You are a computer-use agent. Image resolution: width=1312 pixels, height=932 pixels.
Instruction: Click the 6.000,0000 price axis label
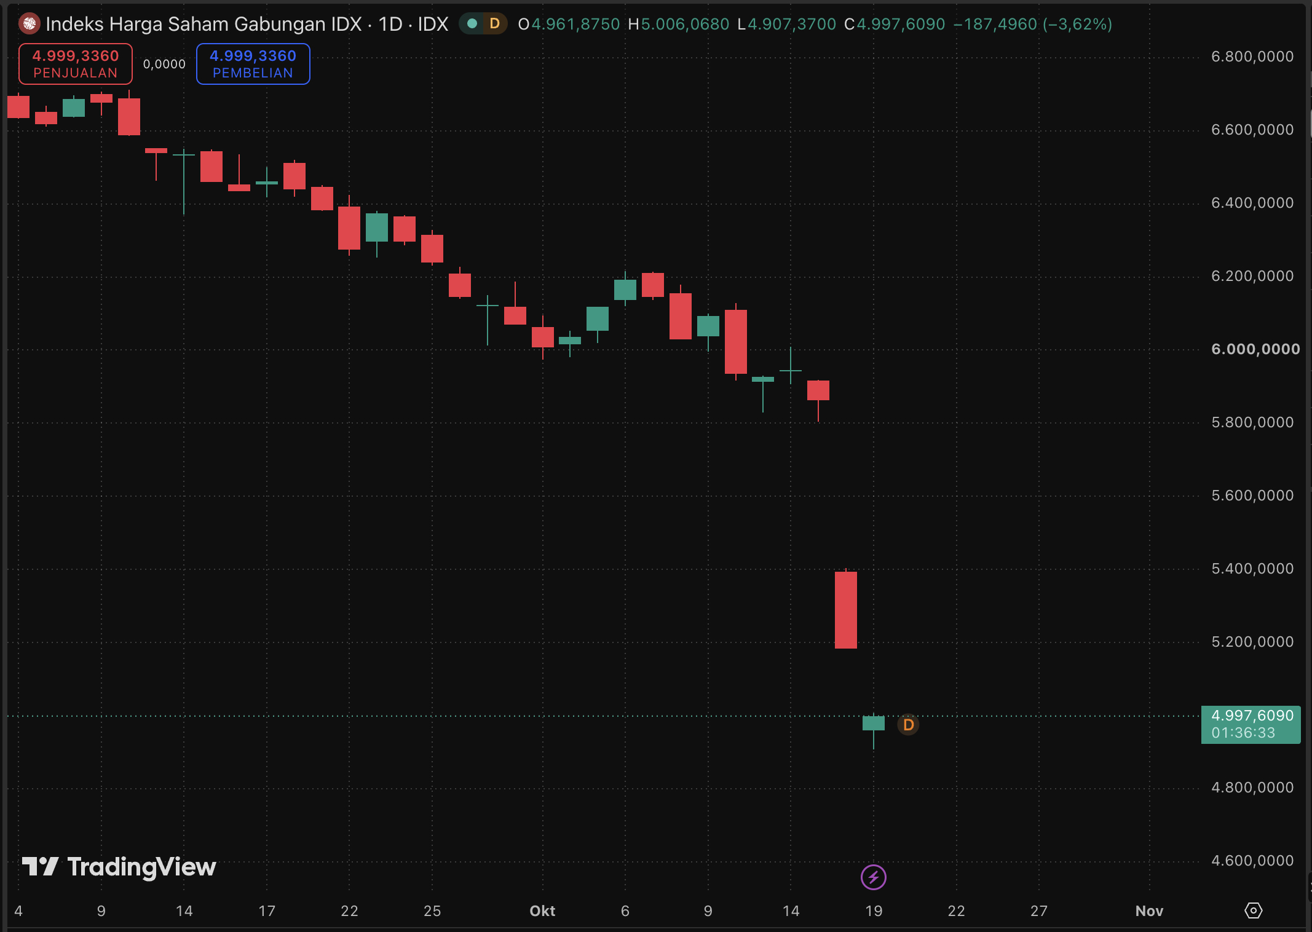(x=1255, y=349)
